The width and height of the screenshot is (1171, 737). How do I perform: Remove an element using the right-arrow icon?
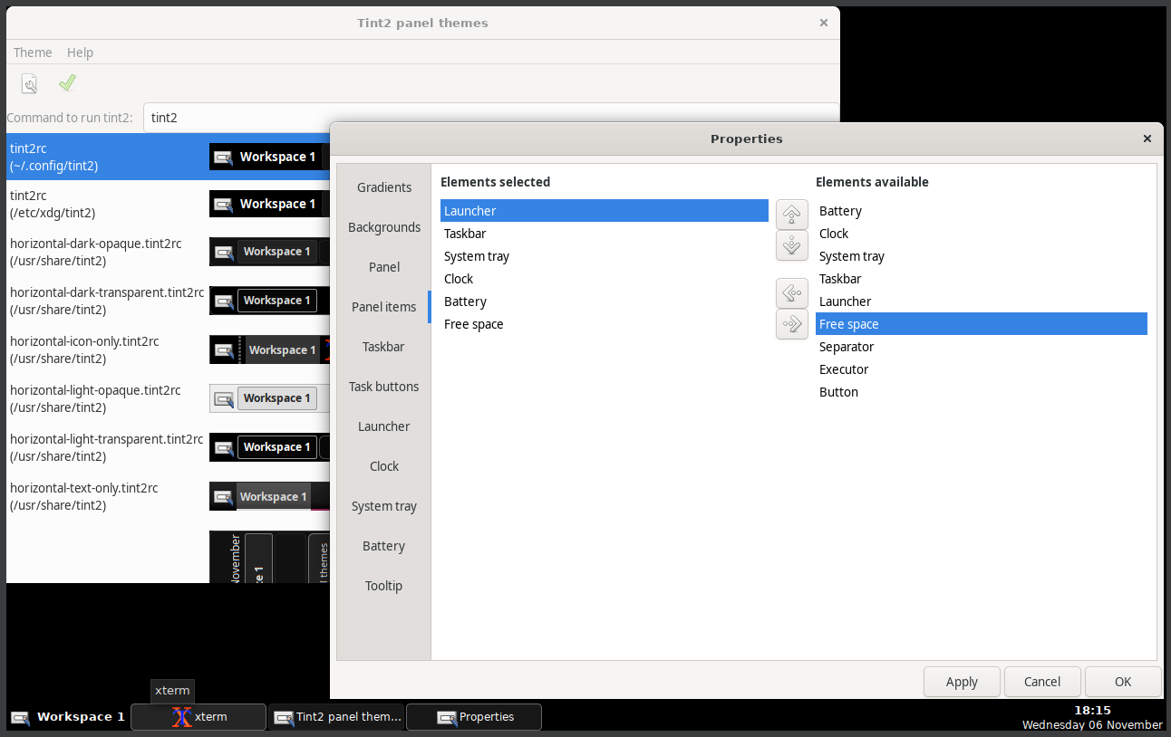point(791,323)
